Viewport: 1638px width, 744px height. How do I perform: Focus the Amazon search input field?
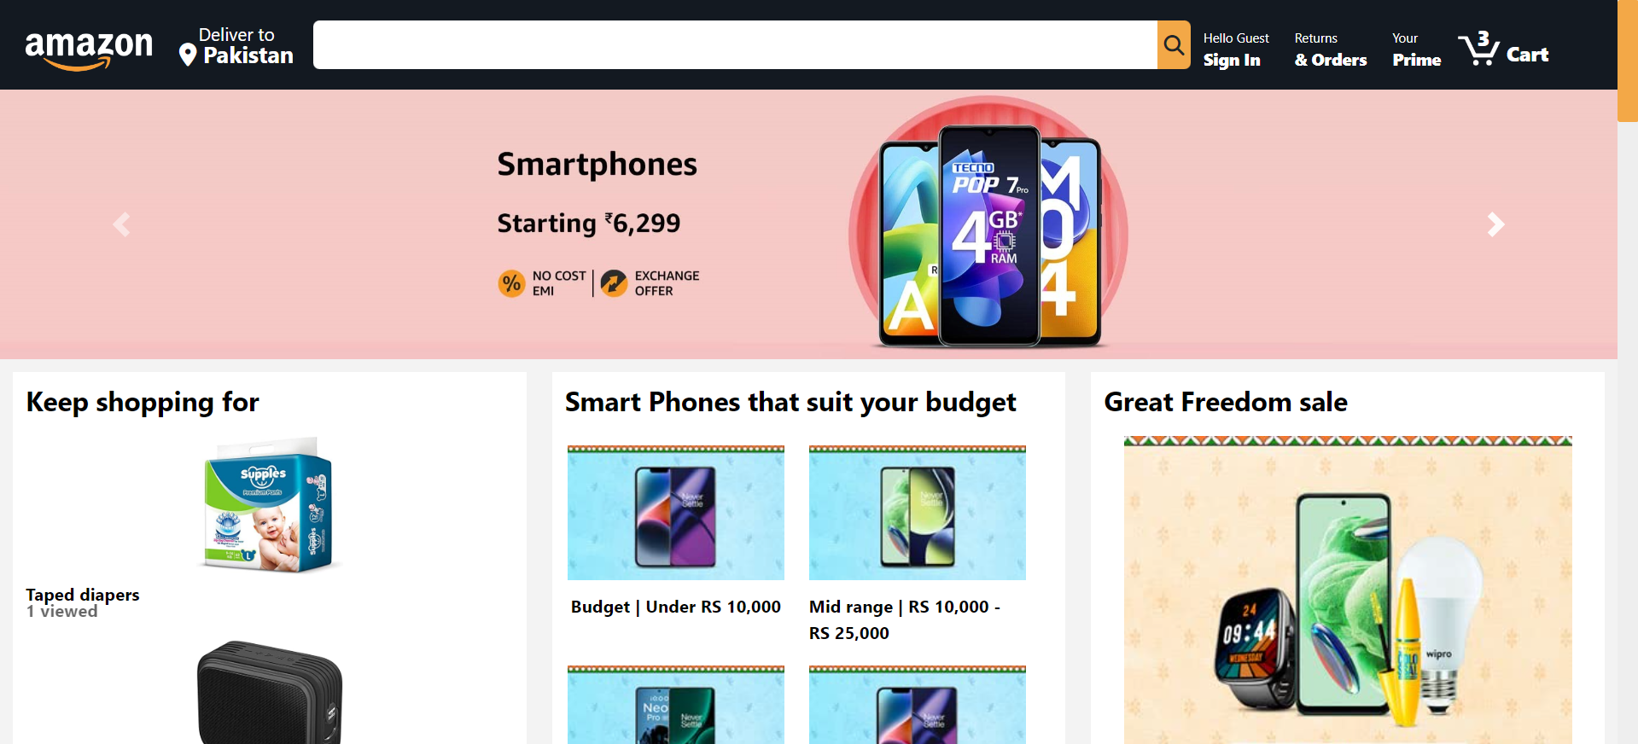(x=735, y=44)
